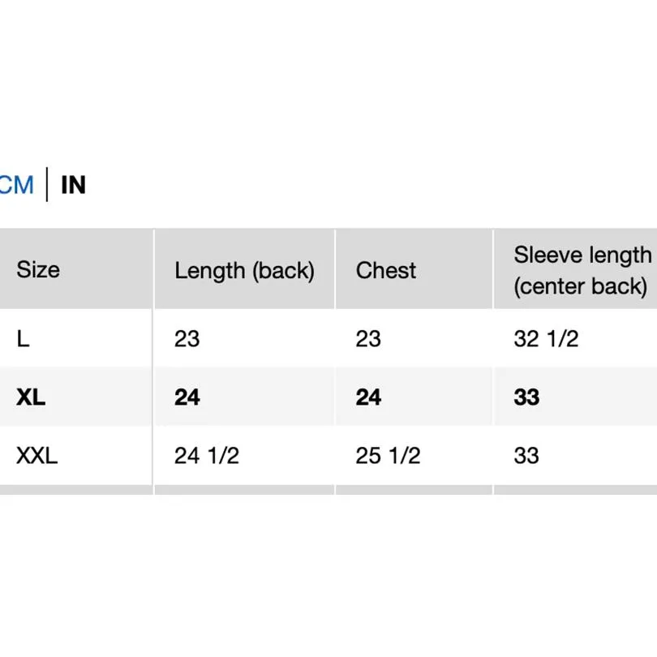The image size is (657, 657).
Task: Click the Sleeve length (center back) header
Action: point(582,270)
